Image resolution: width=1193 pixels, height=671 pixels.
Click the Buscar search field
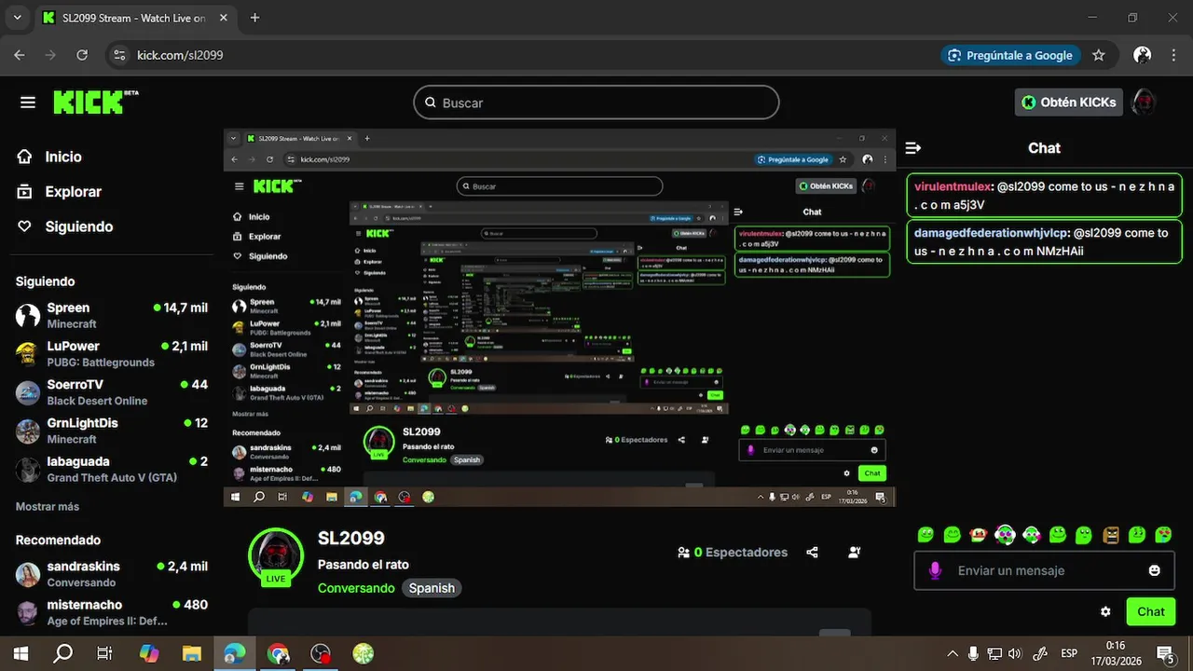coord(596,103)
